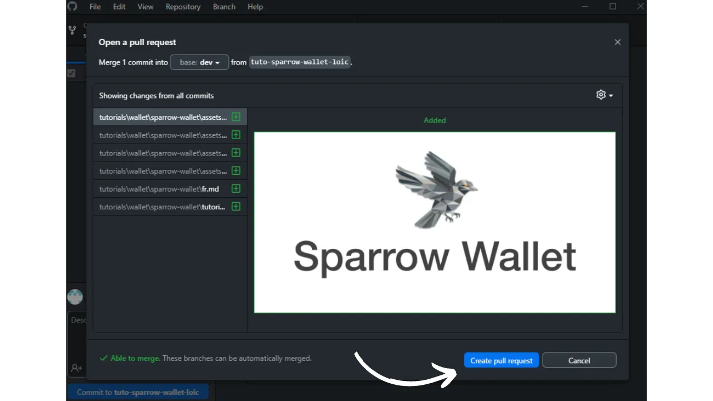Screen dimensions: 713x401
Task: Click the GitHub Desktop logo icon
Action: click(x=72, y=7)
